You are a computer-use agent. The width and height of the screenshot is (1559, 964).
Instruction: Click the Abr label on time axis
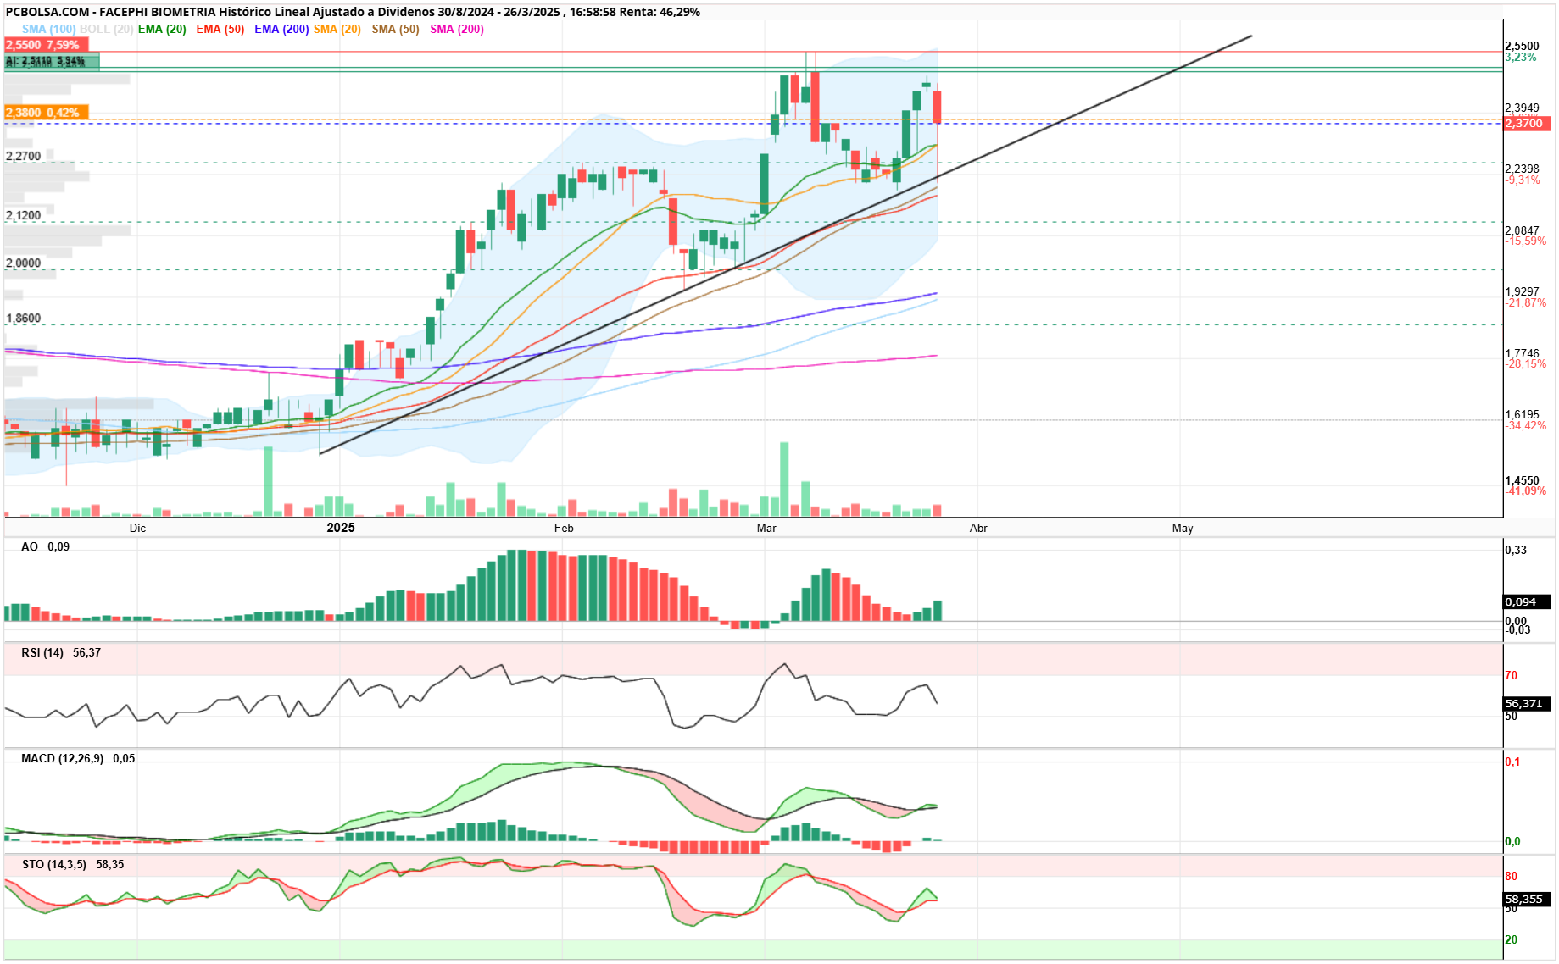(978, 529)
